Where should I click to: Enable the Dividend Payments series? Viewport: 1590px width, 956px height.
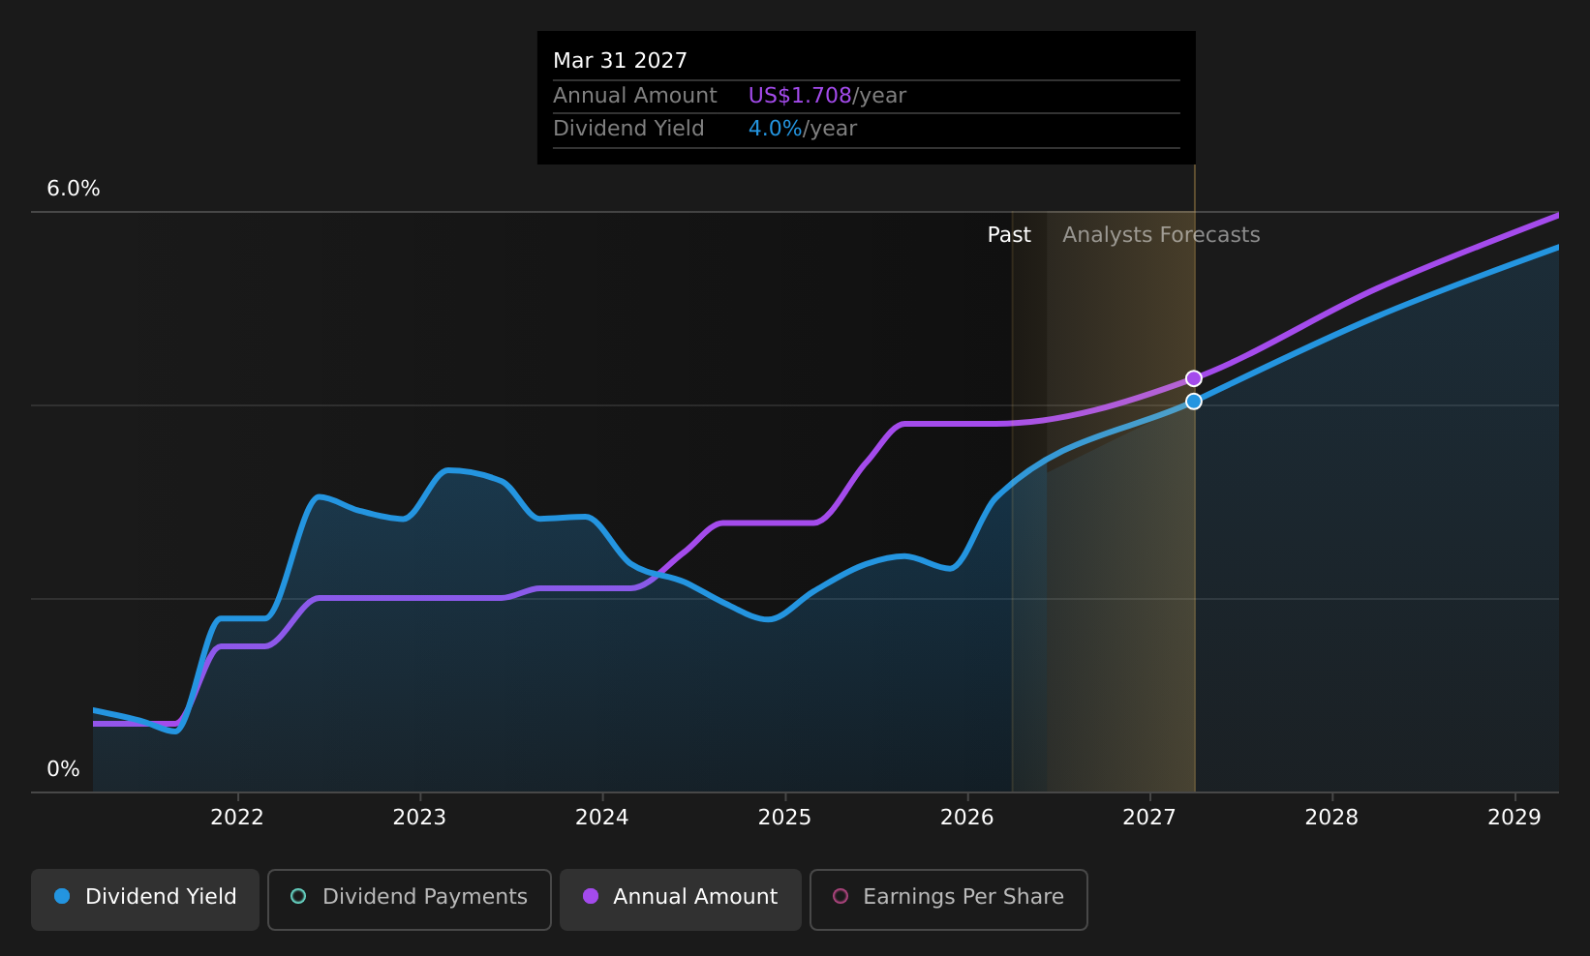pyautogui.click(x=410, y=900)
